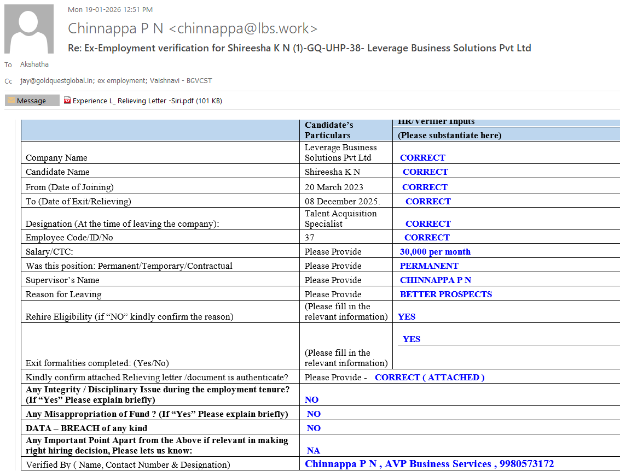620x471 pixels.
Task: Select sender name Chinnappa P N <chinnappa@lbs.work>
Action: click(193, 28)
